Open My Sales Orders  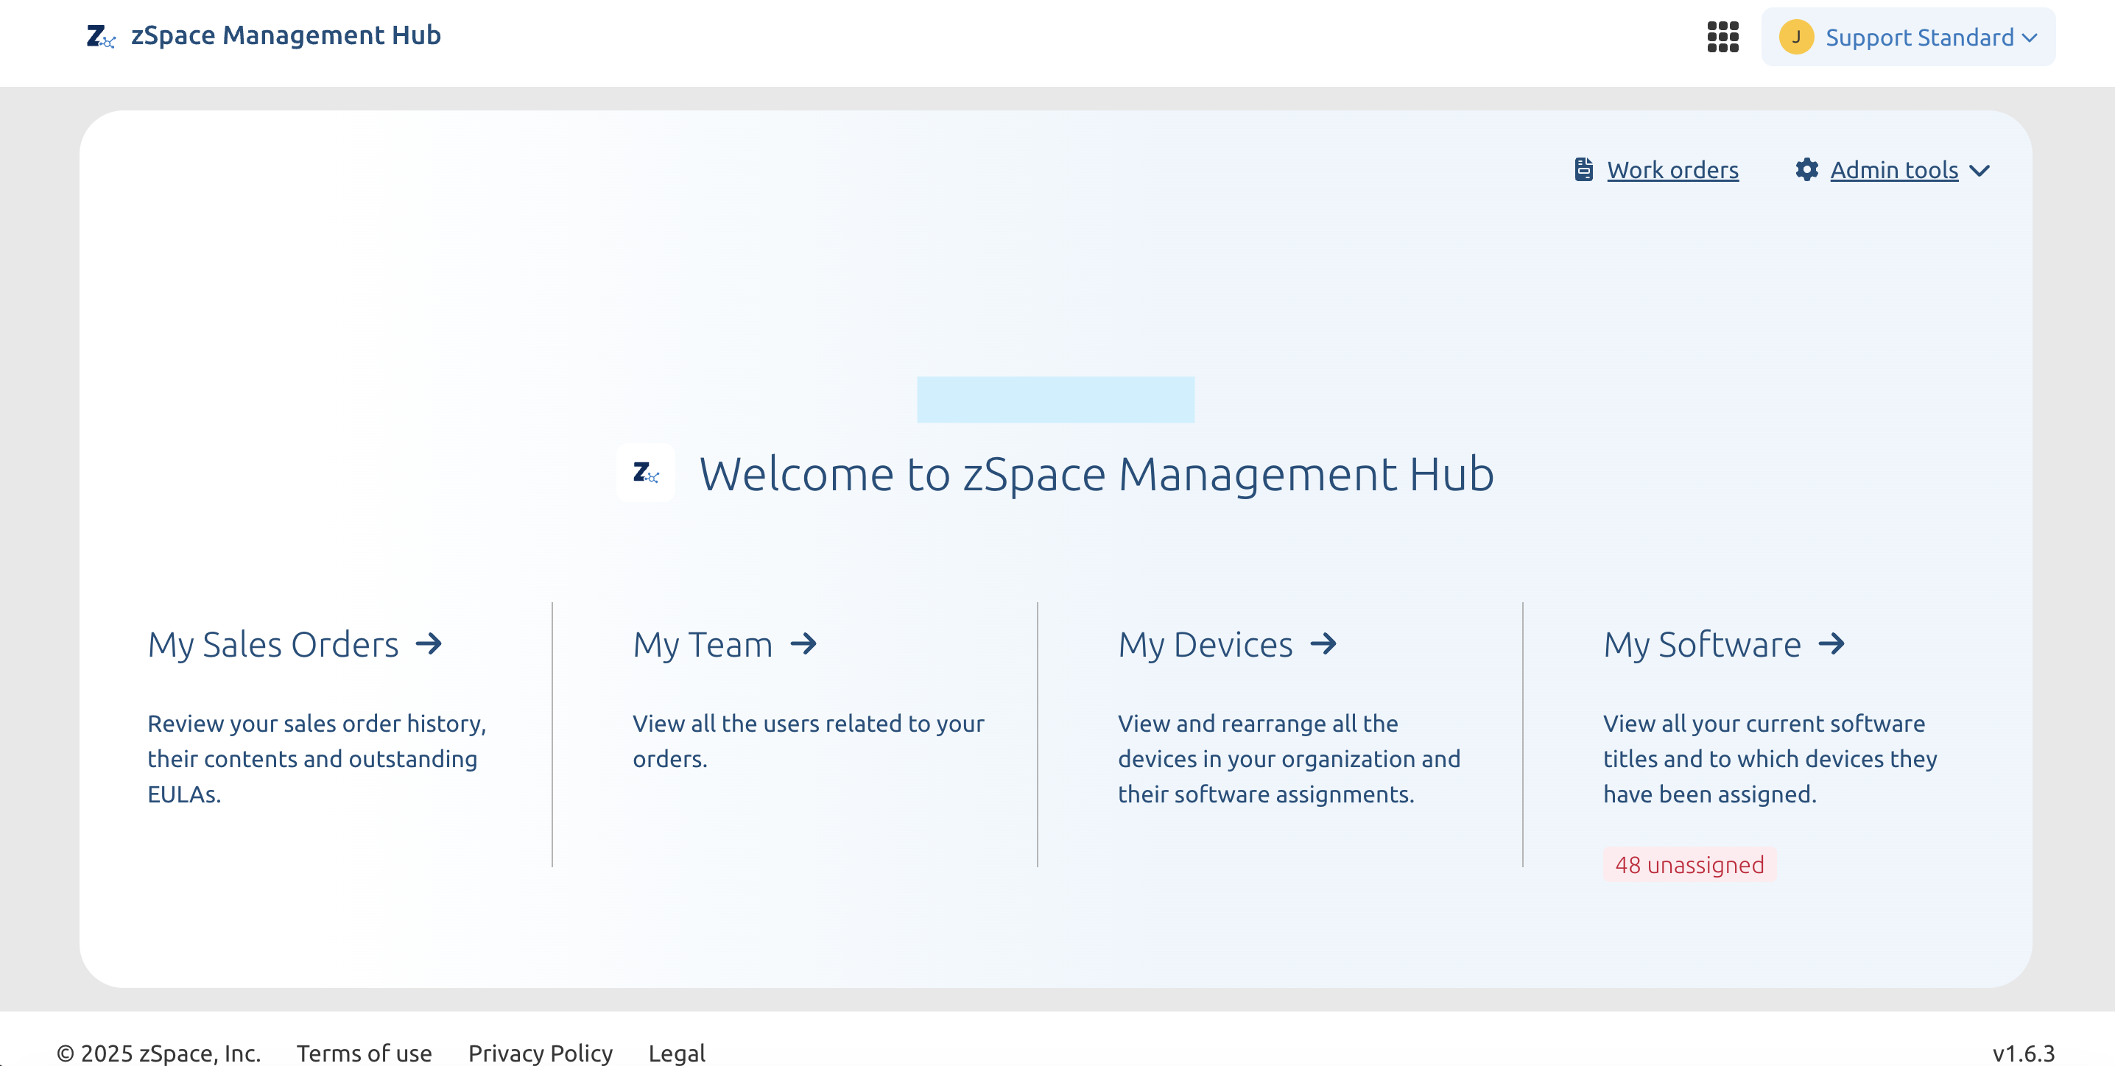click(x=272, y=644)
